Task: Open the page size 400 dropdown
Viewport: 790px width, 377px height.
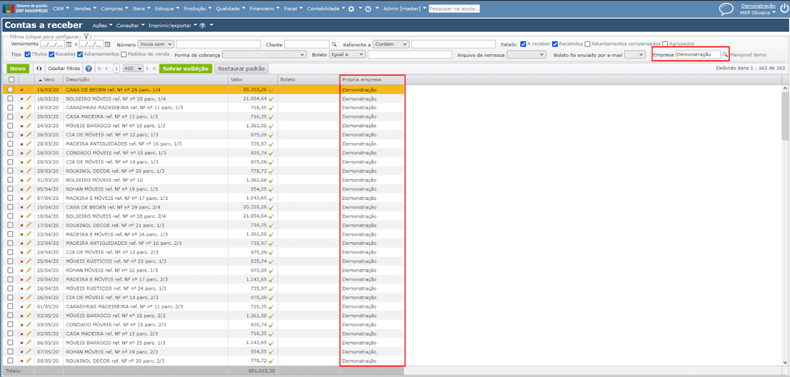Action: [133, 69]
